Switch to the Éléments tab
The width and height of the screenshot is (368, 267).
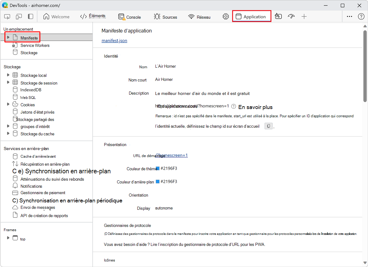[x=93, y=17]
